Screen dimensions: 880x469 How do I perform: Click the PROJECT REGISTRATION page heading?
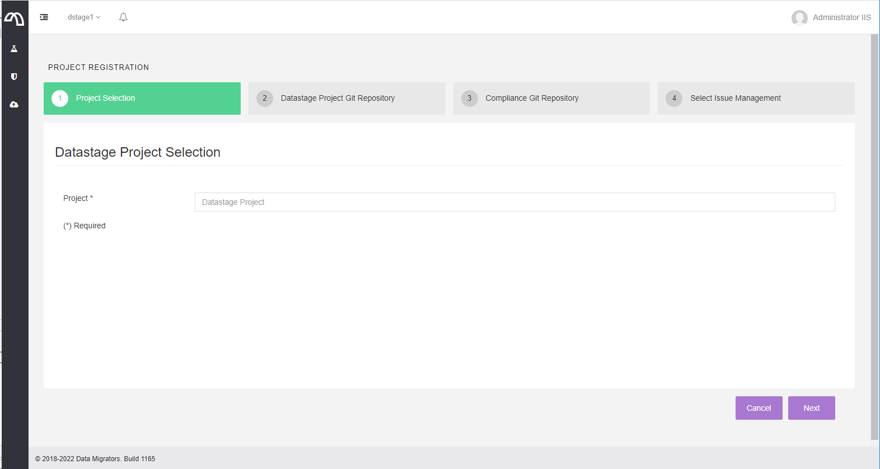click(x=99, y=67)
